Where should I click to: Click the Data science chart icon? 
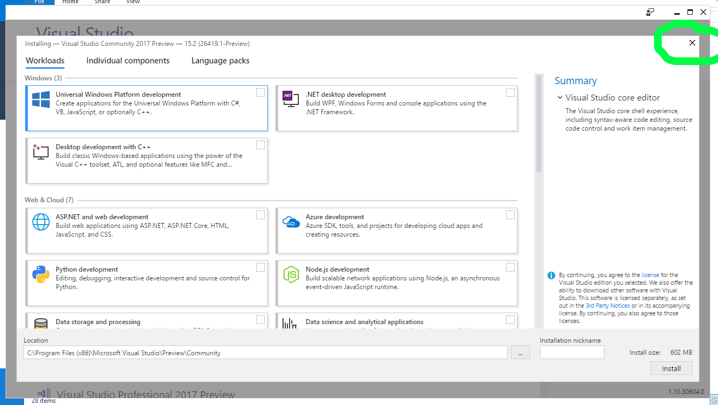coord(290,324)
